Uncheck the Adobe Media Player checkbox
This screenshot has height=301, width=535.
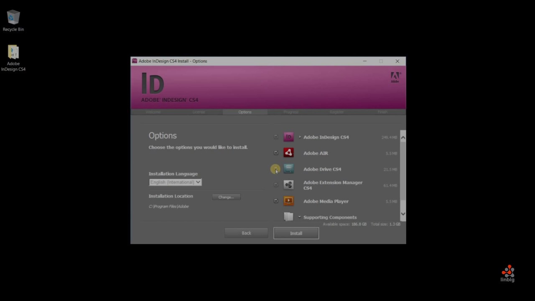point(276,201)
